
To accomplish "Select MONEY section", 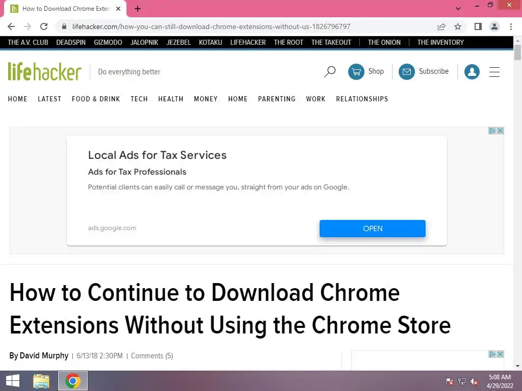I will [206, 99].
